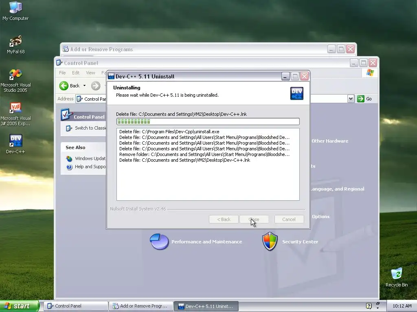Click the uninstall.exe delete log line

point(169,132)
